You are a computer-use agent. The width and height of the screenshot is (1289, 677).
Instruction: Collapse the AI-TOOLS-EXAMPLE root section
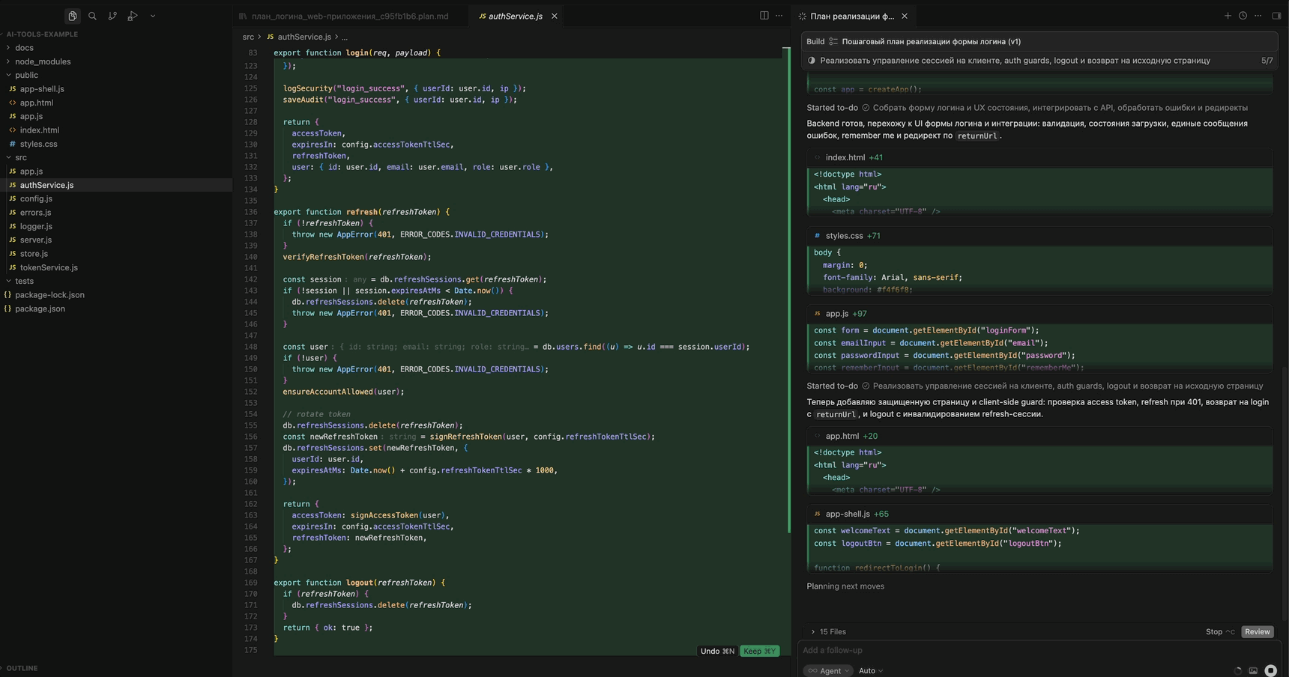pyautogui.click(x=42, y=34)
